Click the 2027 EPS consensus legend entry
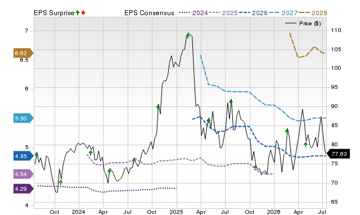360x215 pixels. 283,13
